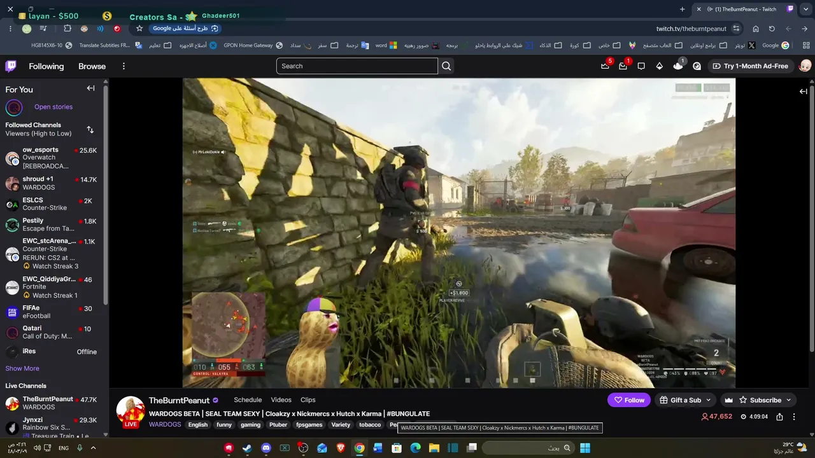Click Show More followed channels
The image size is (815, 458).
(22, 368)
